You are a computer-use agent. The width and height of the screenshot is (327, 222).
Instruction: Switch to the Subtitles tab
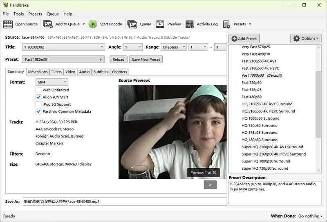pos(101,72)
